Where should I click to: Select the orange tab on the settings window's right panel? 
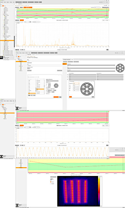tap(64, 64)
